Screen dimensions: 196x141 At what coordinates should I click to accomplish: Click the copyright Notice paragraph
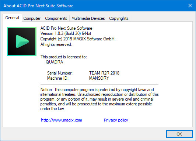99,99
